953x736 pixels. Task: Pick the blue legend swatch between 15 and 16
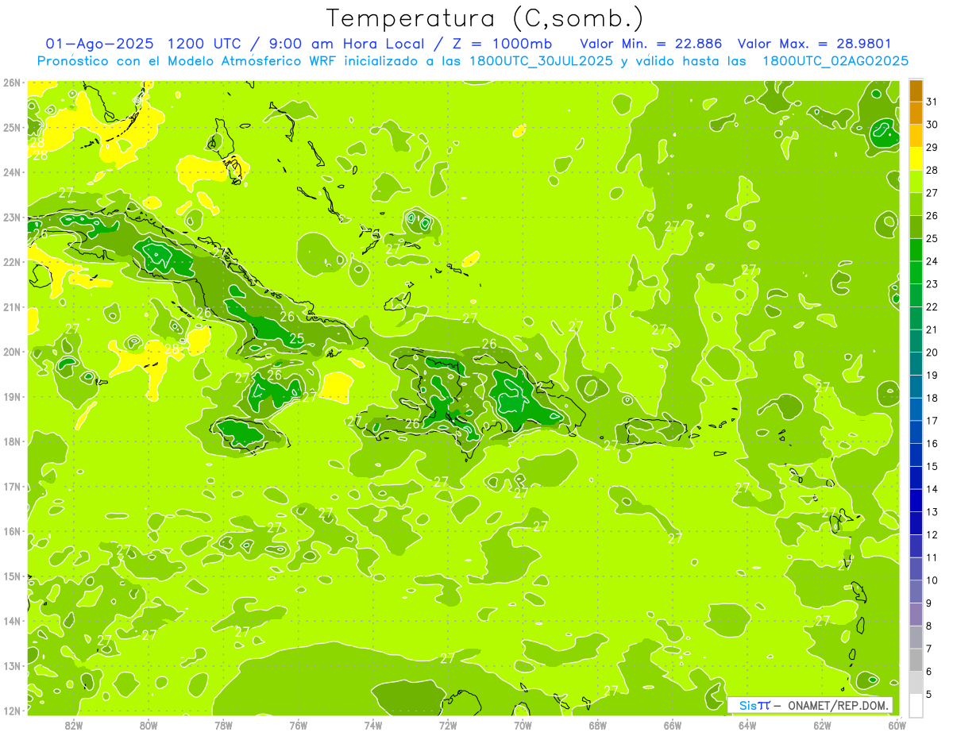916,454
